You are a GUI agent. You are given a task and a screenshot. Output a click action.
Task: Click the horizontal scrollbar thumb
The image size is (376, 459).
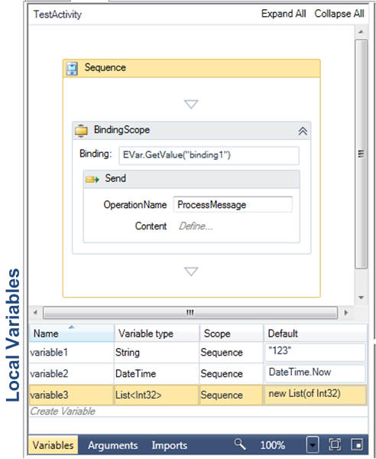190,313
